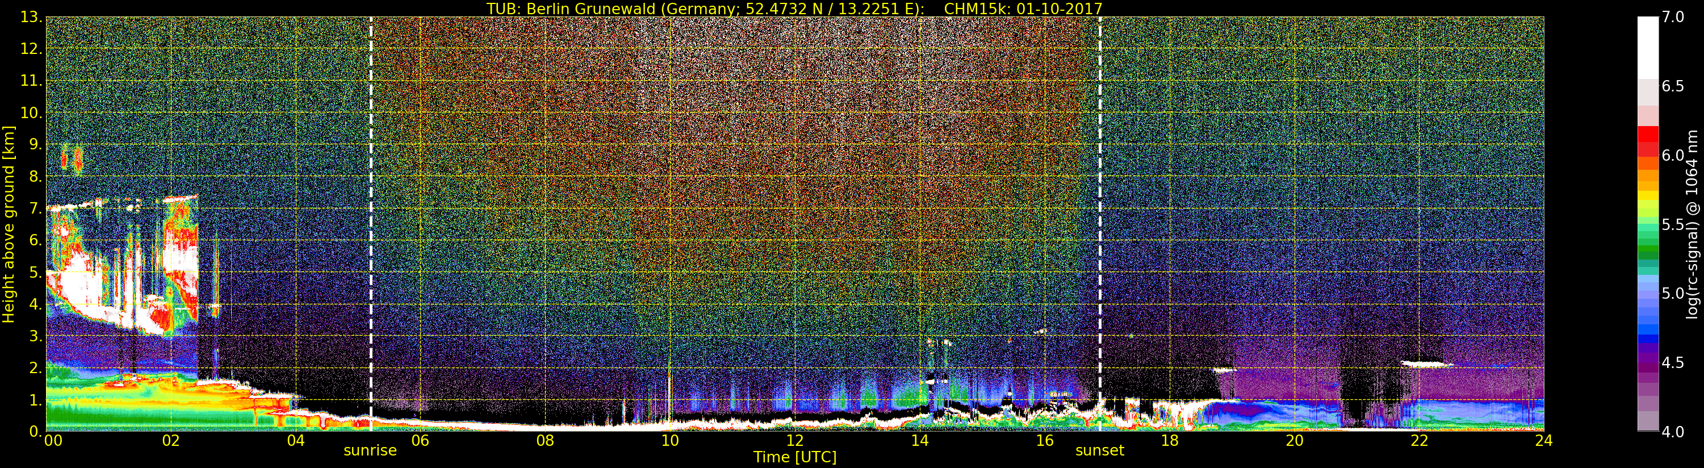Viewport: 1704px width, 468px height.
Task: Click time axis tick '06'
Action: 420,441
